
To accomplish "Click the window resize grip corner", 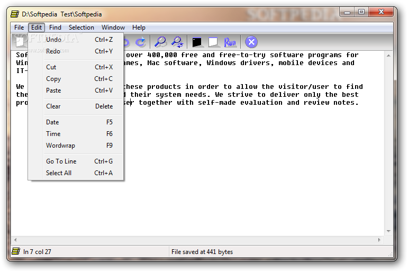I will click(x=391, y=255).
